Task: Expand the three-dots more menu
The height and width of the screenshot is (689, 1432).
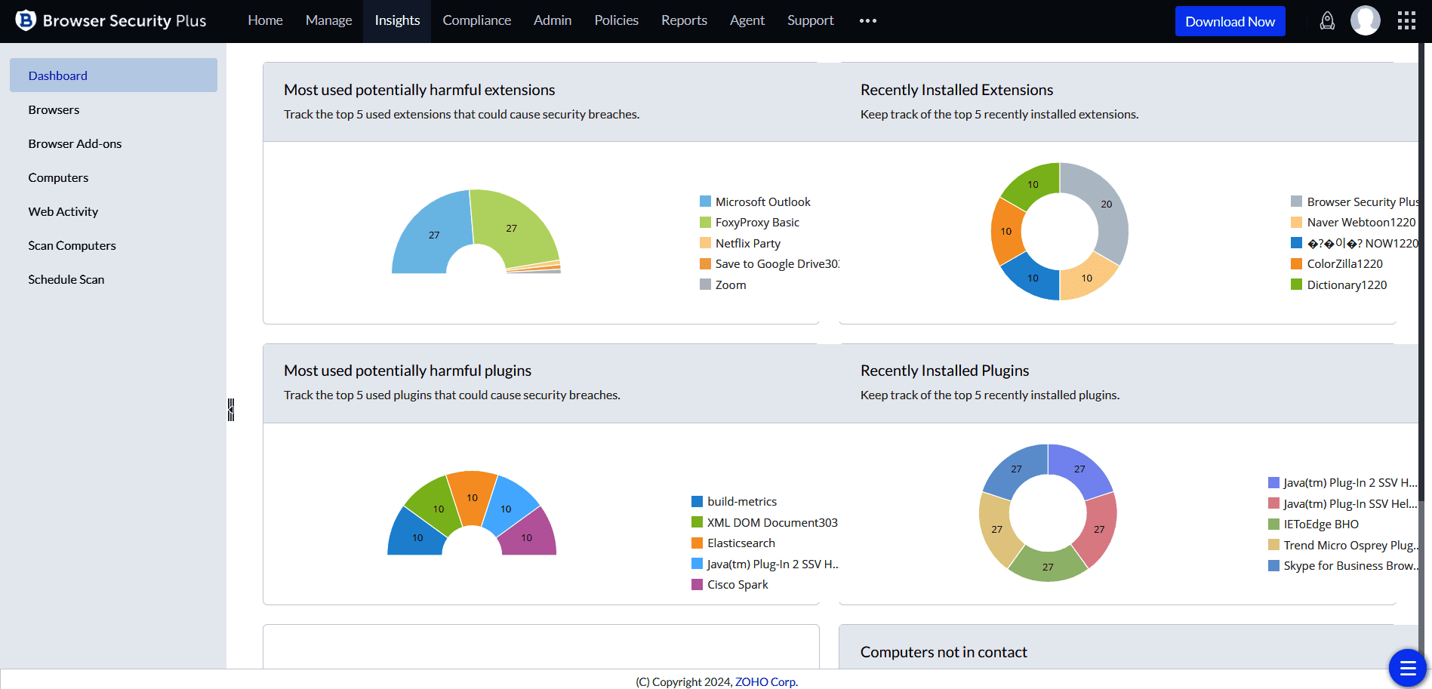Action: tap(867, 21)
